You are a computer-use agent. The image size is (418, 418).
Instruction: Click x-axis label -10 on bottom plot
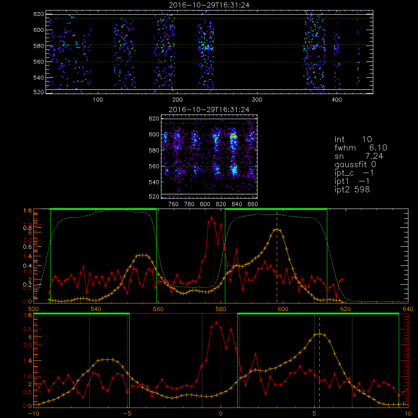coord(33,414)
